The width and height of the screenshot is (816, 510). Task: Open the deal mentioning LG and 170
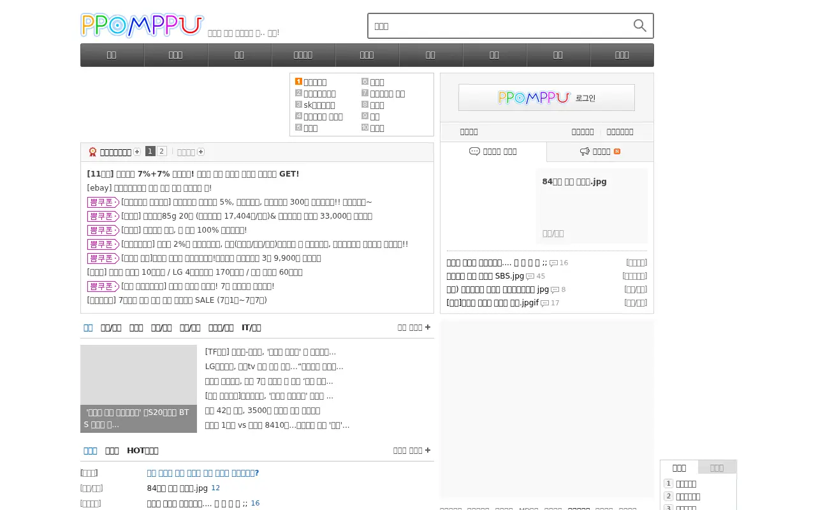(194, 272)
